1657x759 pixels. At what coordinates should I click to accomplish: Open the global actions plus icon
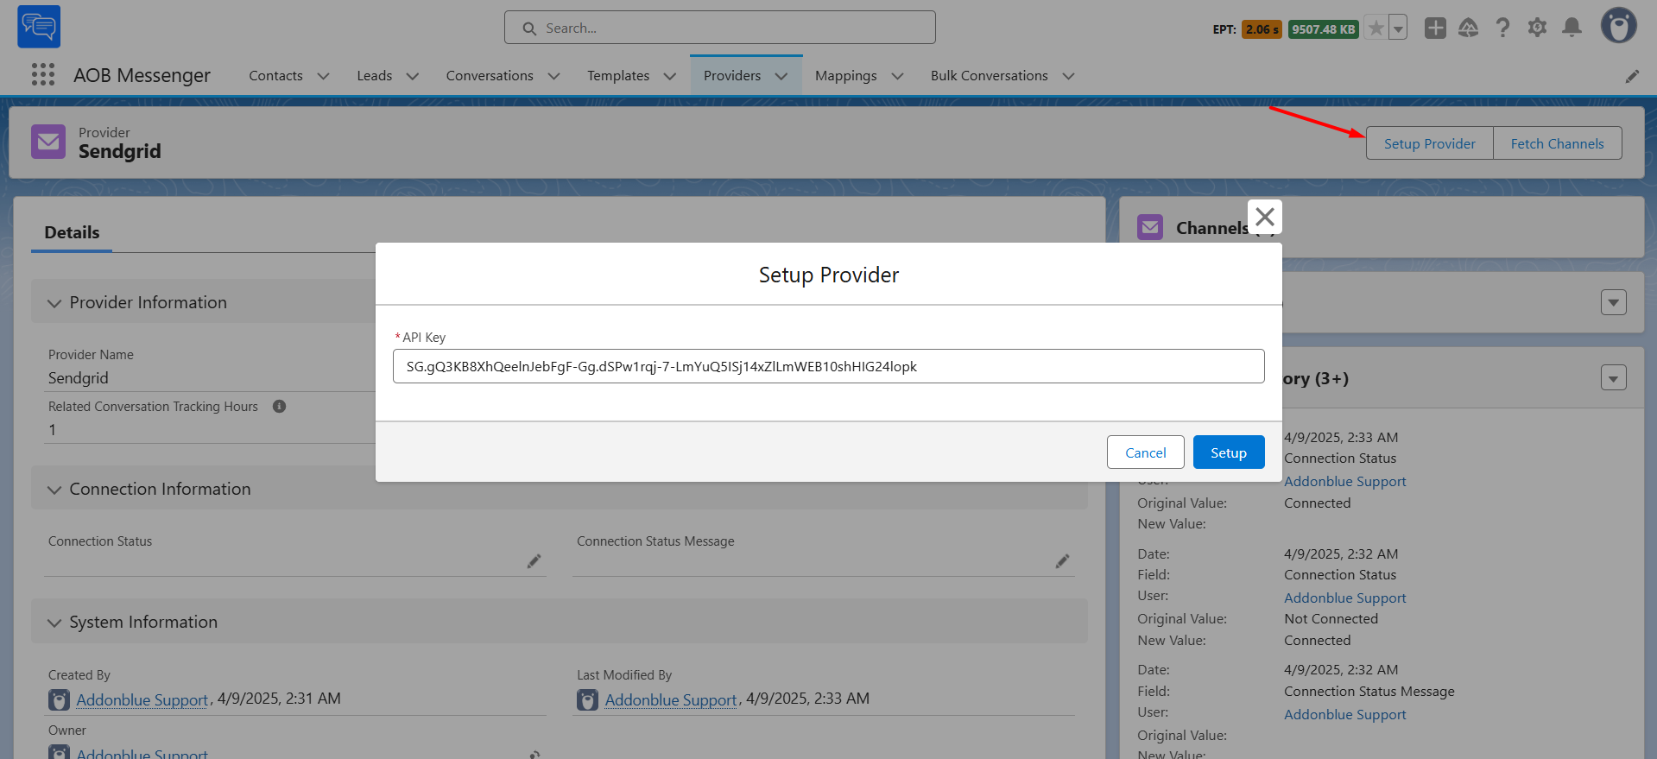click(x=1435, y=28)
